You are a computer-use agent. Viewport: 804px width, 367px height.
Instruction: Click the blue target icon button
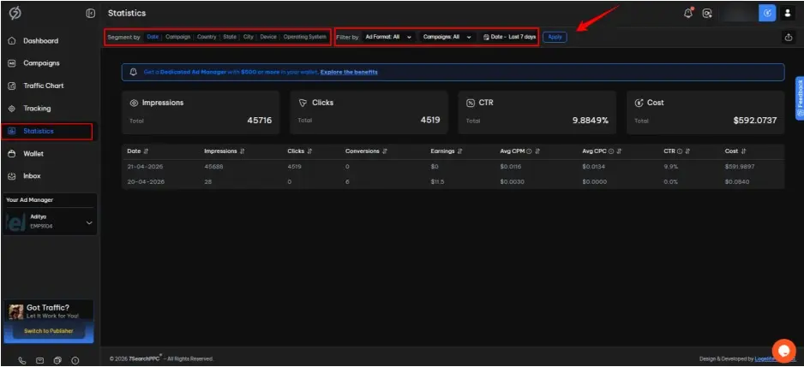tap(767, 14)
